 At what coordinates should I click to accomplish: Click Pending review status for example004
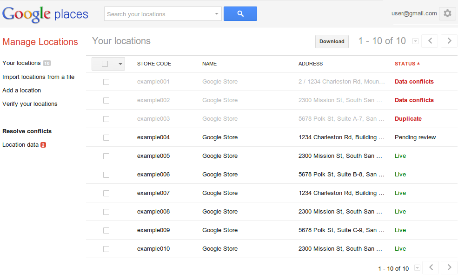tap(415, 137)
